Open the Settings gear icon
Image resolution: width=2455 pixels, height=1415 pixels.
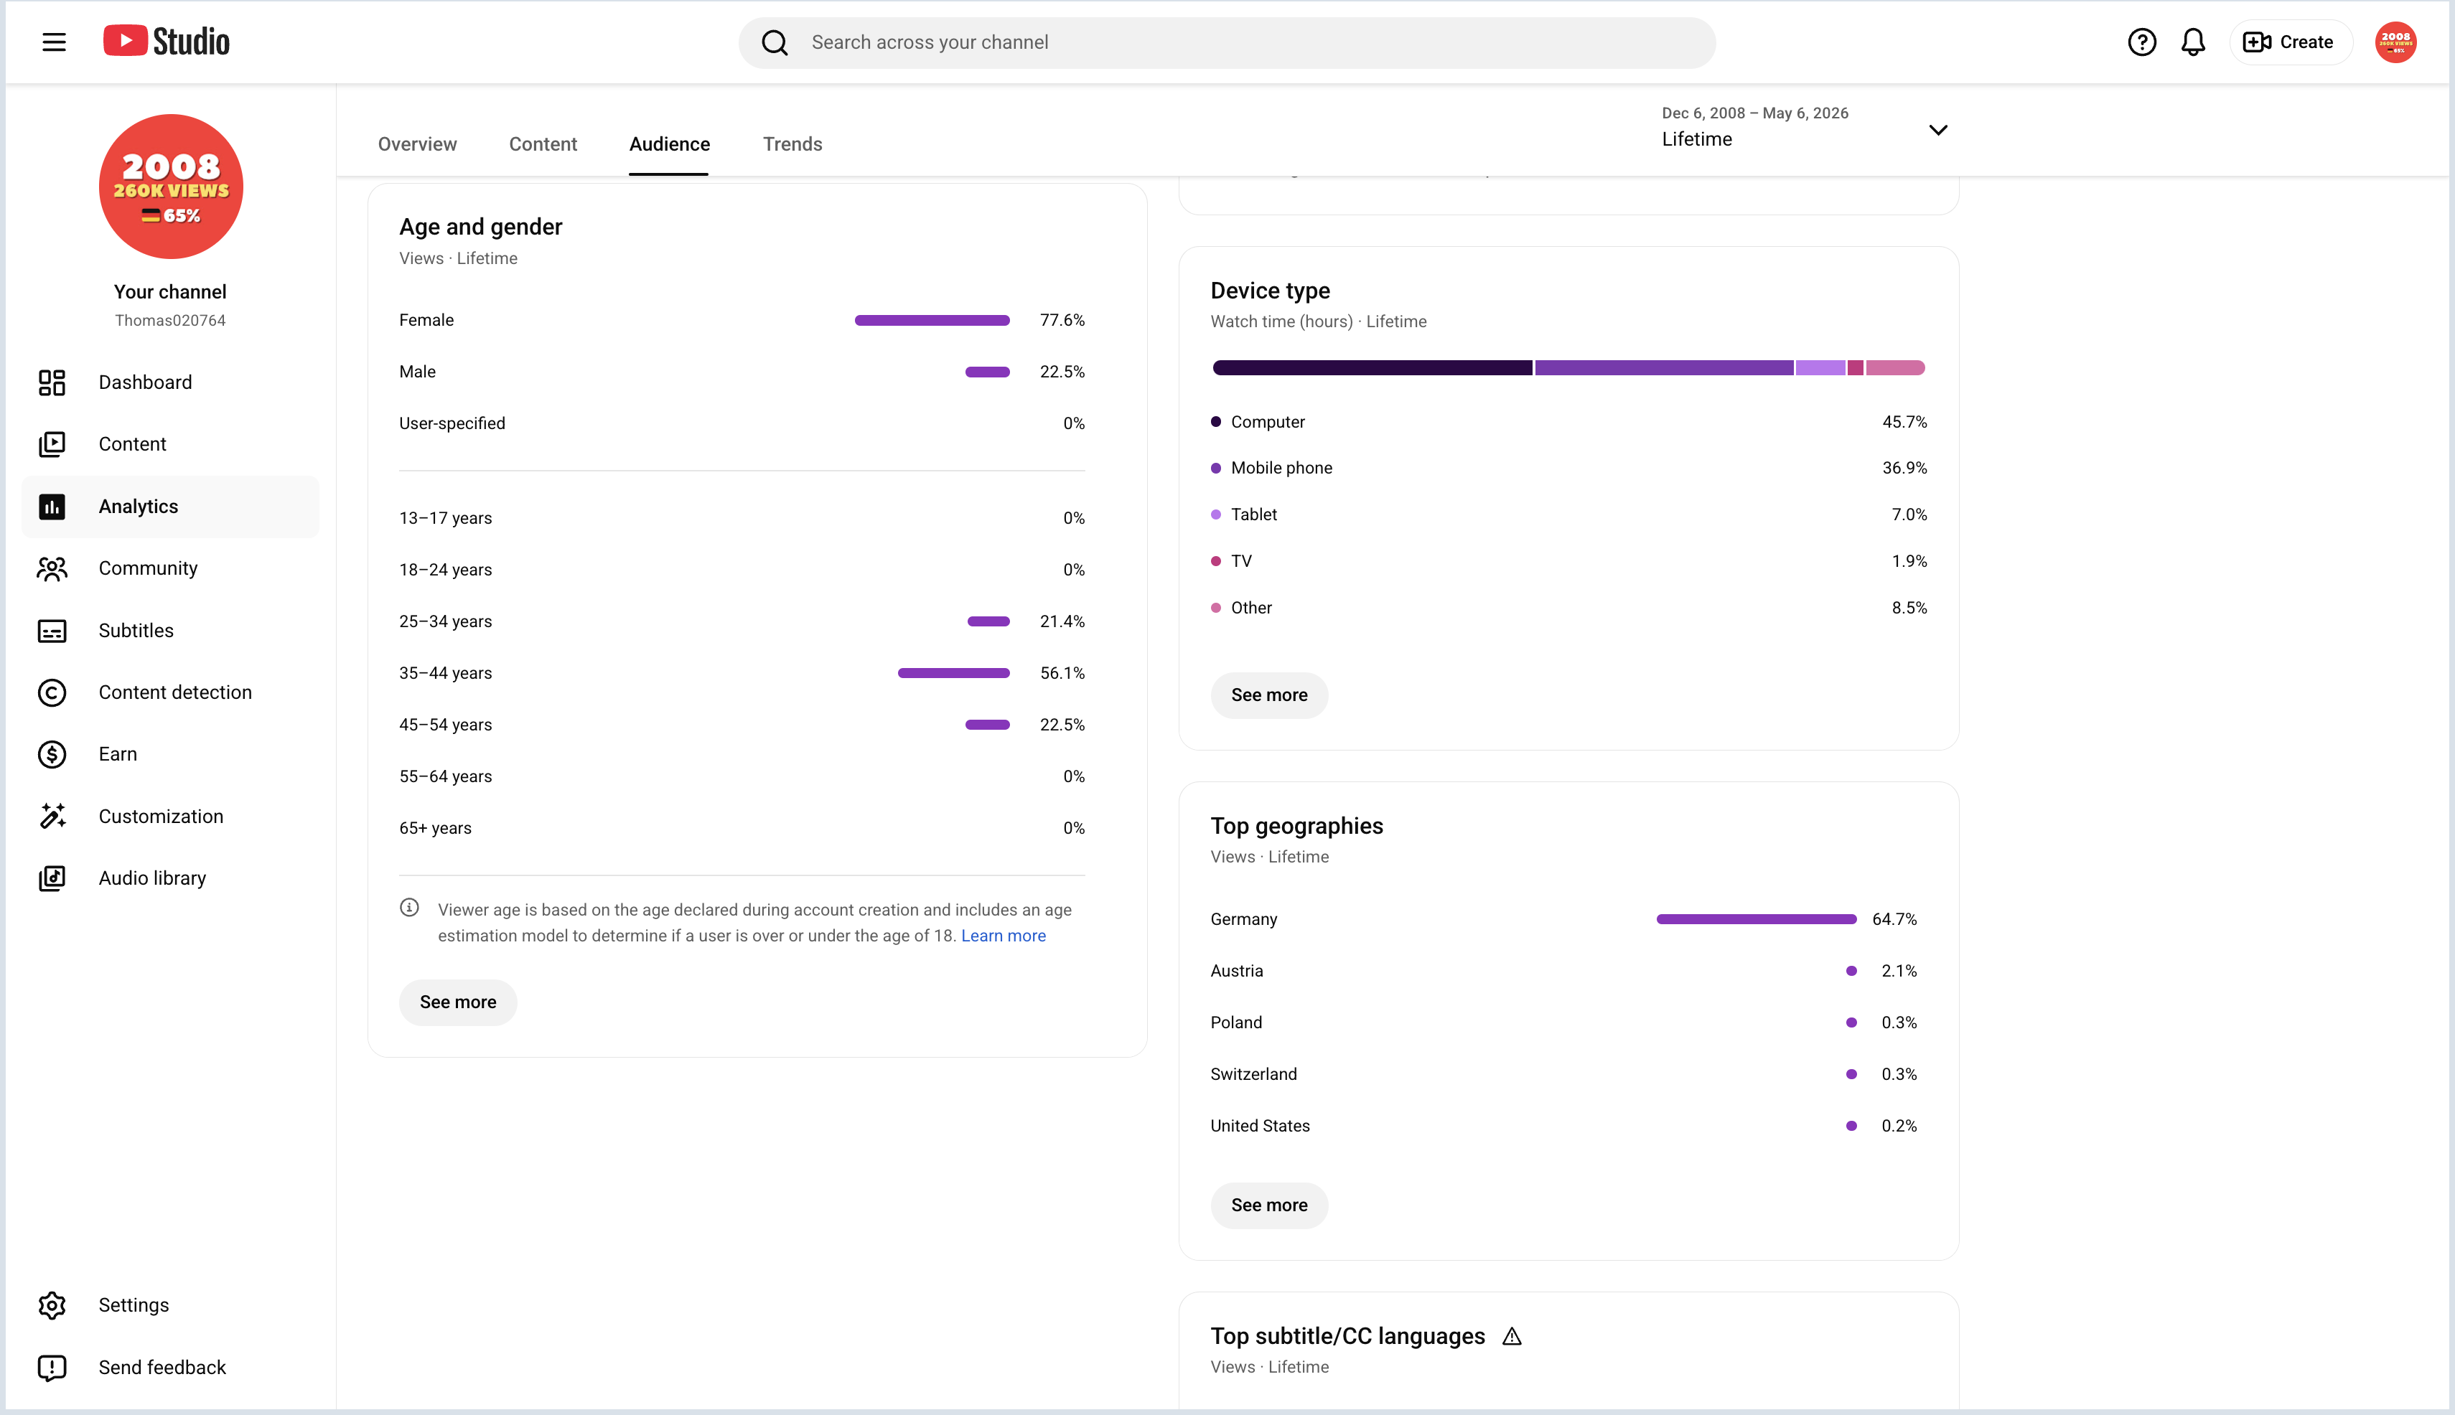click(x=52, y=1305)
